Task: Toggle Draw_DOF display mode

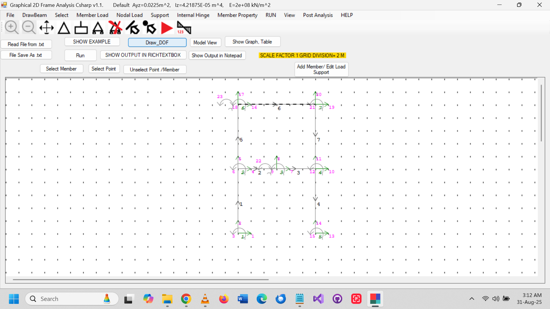Action: pyautogui.click(x=157, y=42)
